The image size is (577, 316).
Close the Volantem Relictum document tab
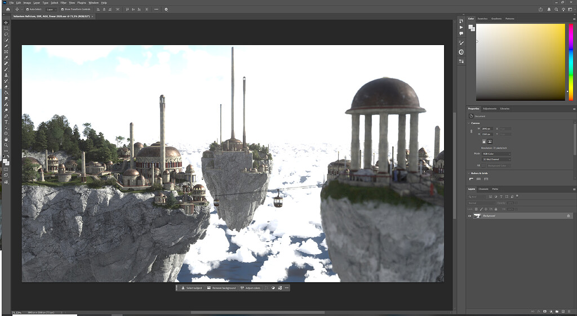[92, 16]
